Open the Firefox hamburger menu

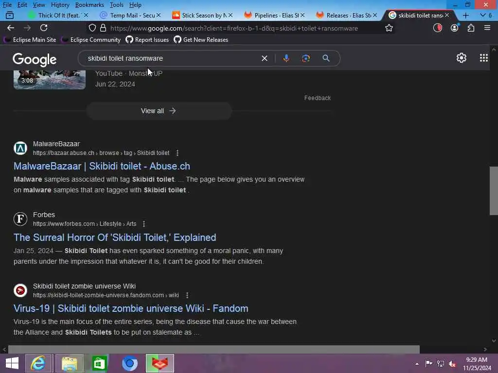pyautogui.click(x=487, y=28)
